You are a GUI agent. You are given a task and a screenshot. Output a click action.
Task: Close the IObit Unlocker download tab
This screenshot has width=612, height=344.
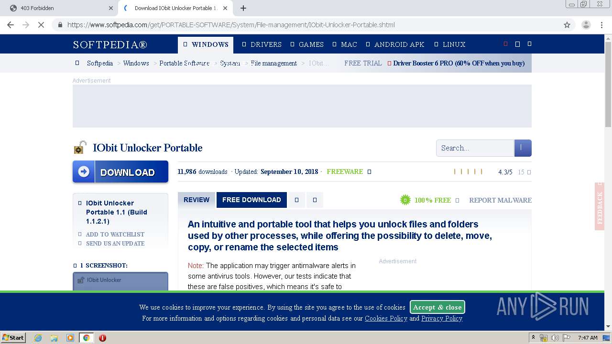tap(225, 8)
